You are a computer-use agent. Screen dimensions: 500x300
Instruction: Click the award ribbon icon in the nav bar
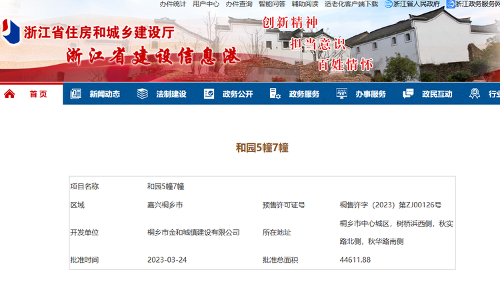[475, 93]
